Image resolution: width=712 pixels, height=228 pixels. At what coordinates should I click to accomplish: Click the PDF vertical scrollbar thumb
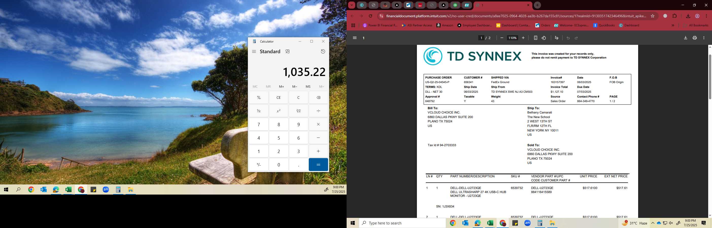point(710,77)
